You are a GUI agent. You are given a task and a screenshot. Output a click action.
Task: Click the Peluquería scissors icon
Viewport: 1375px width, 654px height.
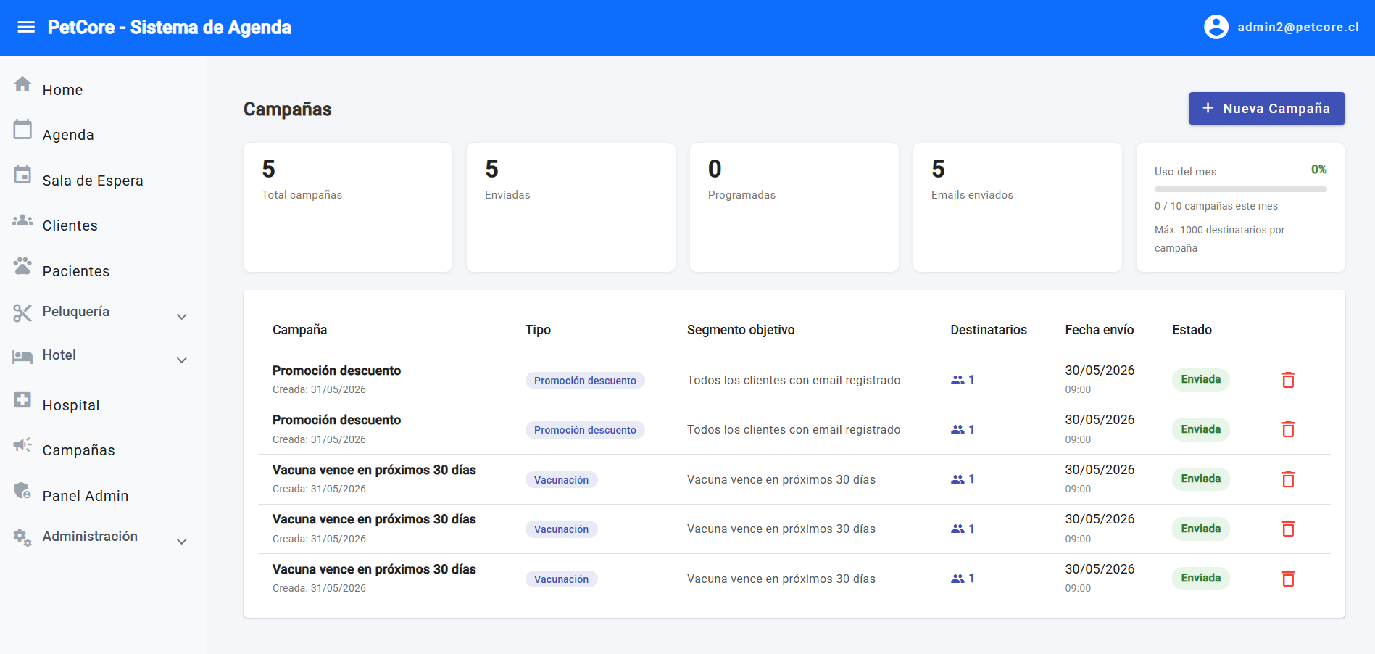pos(22,312)
